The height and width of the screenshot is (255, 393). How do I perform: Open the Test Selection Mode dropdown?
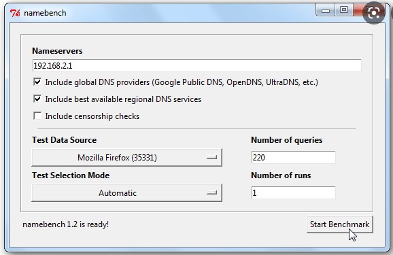pyautogui.click(x=127, y=193)
